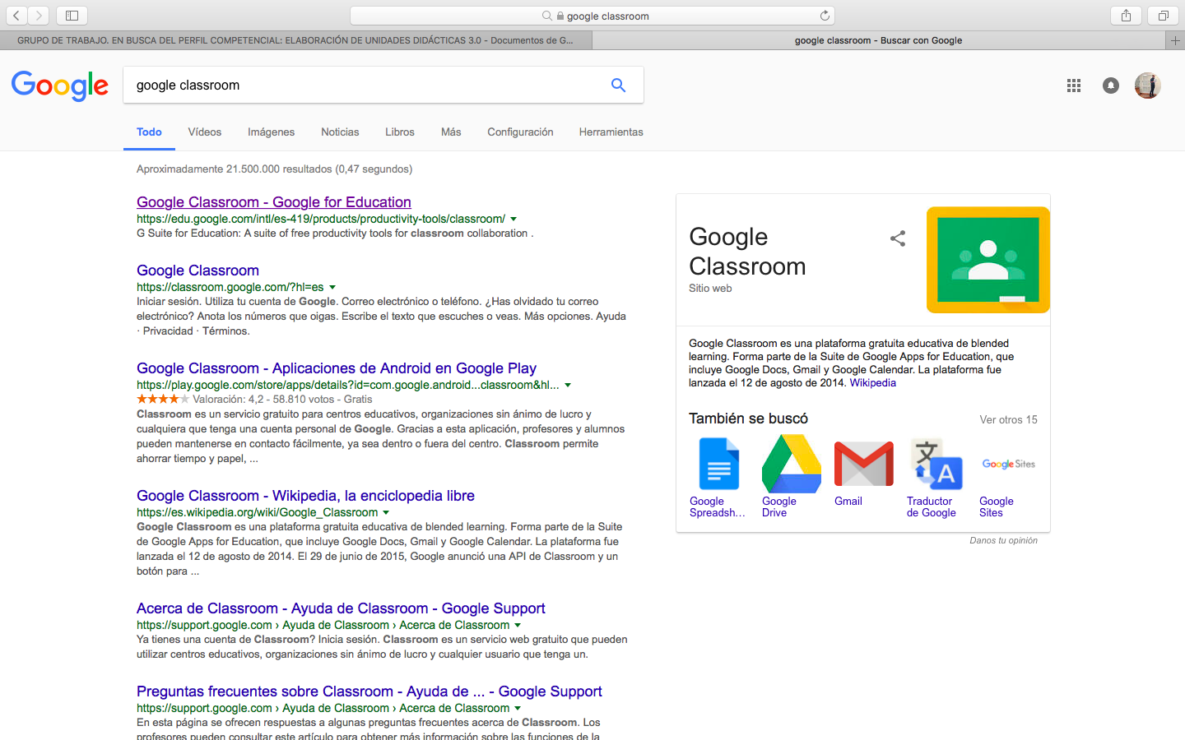Viewport: 1185px width, 740px height.
Task: Open the classroom.google.com Google Classroom result
Action: 197,271
